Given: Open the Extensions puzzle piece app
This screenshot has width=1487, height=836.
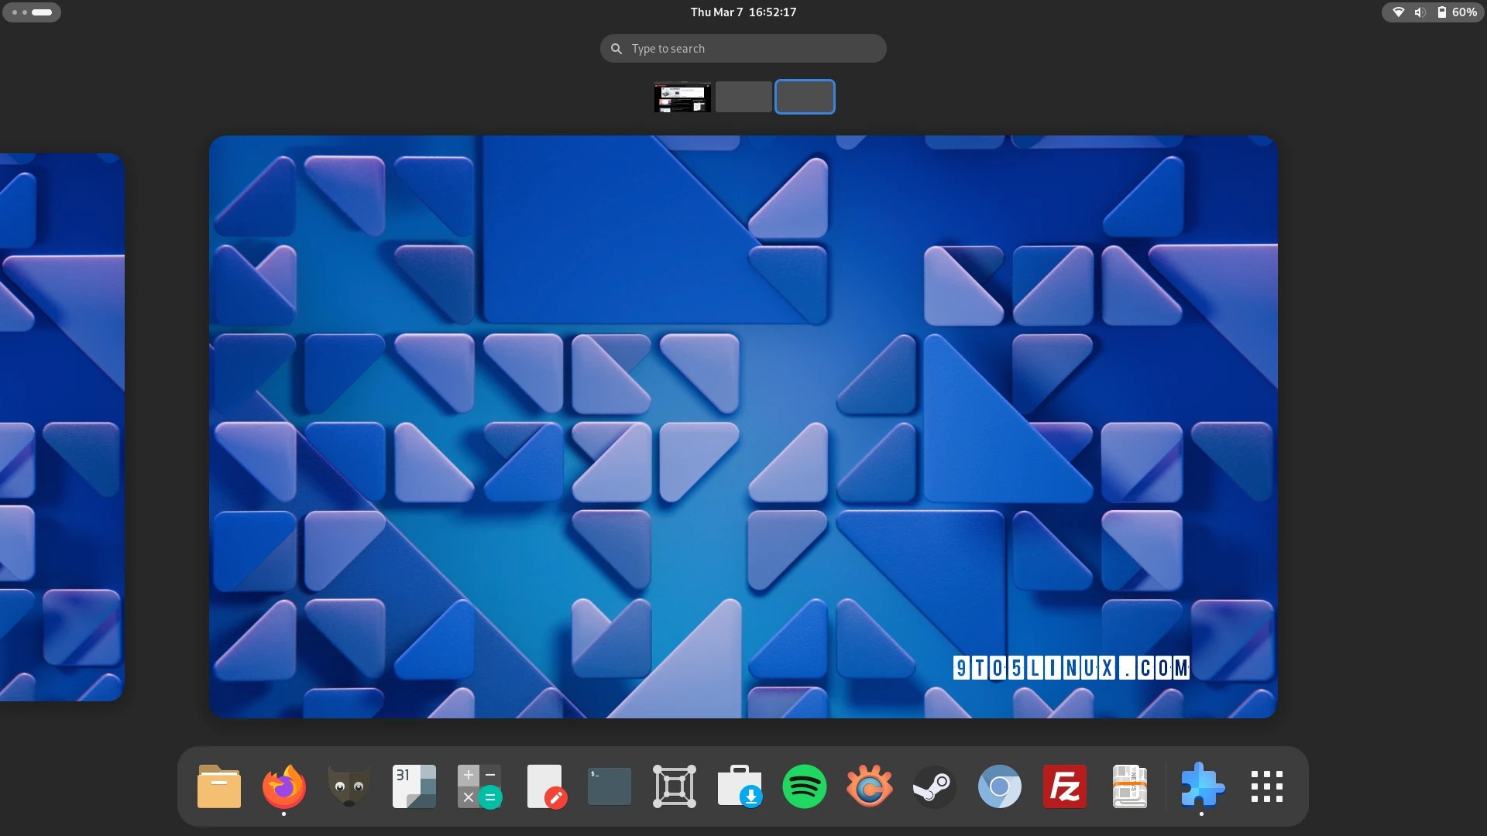Looking at the screenshot, I should pyautogui.click(x=1201, y=786).
